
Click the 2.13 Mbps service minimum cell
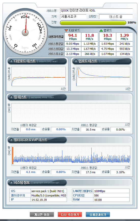point(73,54)
